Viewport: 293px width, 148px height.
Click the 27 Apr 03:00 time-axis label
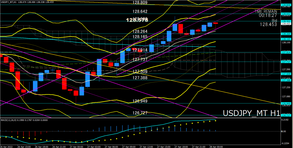[94, 147]
